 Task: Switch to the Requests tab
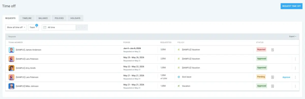point(10,18)
